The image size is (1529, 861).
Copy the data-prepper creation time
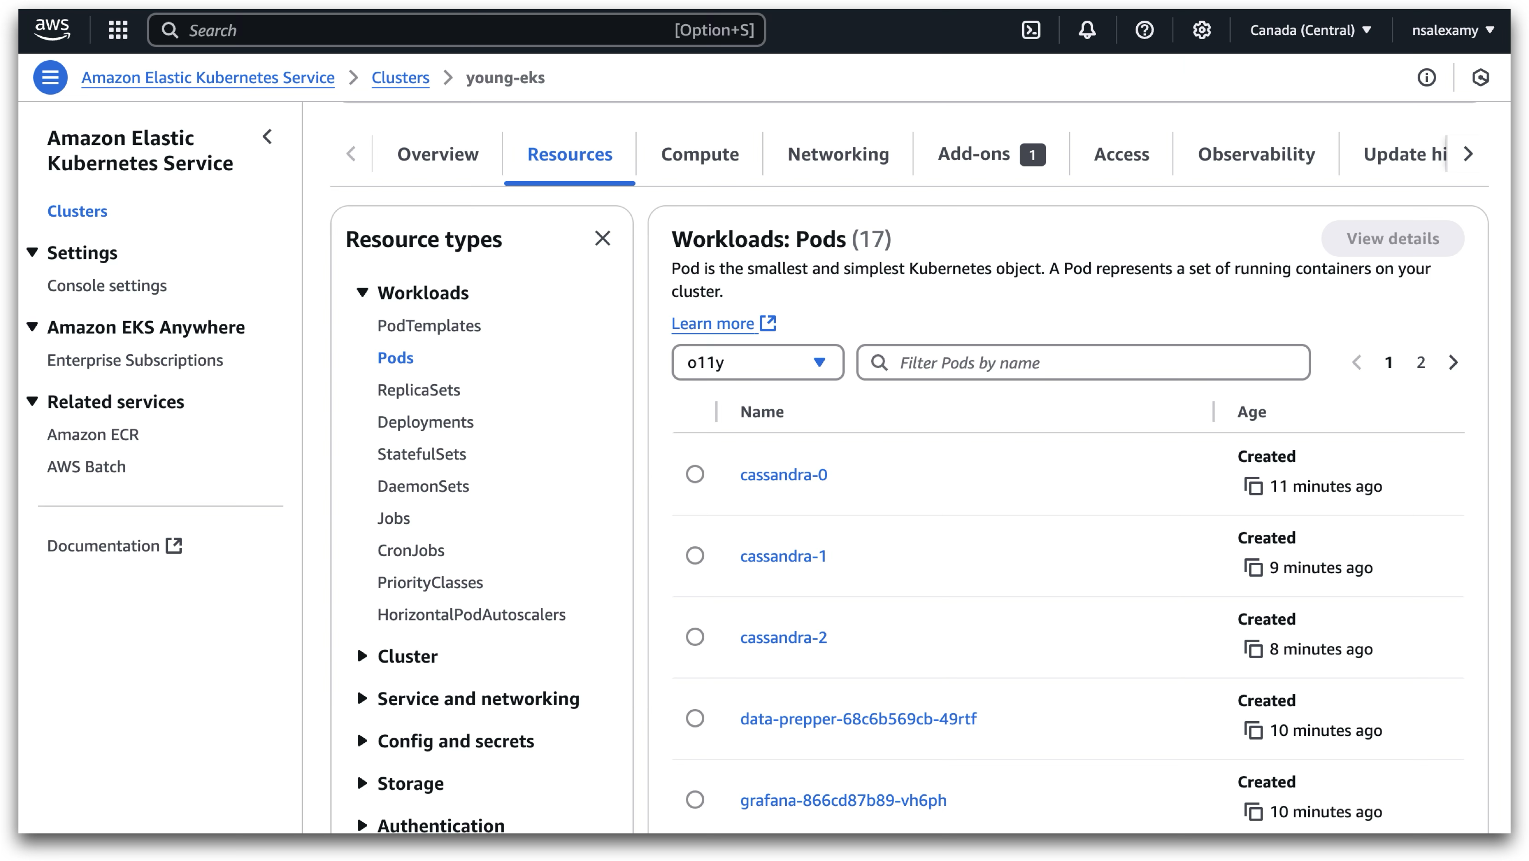pos(1253,730)
